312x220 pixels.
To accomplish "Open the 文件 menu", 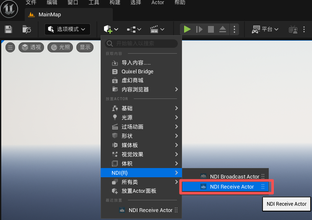I will point(31,3).
